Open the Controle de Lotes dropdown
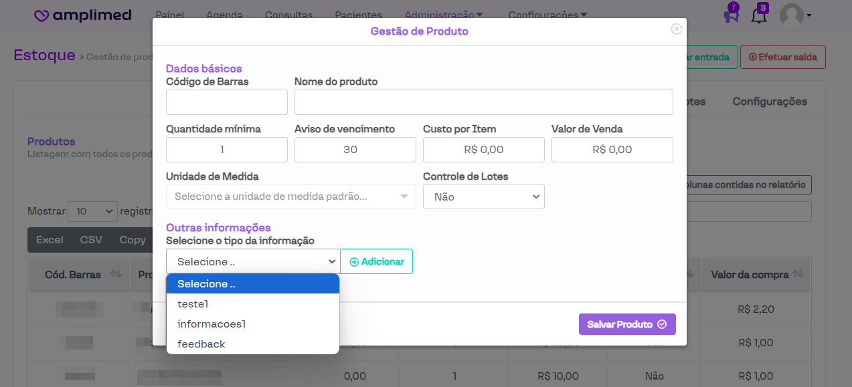This screenshot has width=852, height=387. click(x=483, y=197)
